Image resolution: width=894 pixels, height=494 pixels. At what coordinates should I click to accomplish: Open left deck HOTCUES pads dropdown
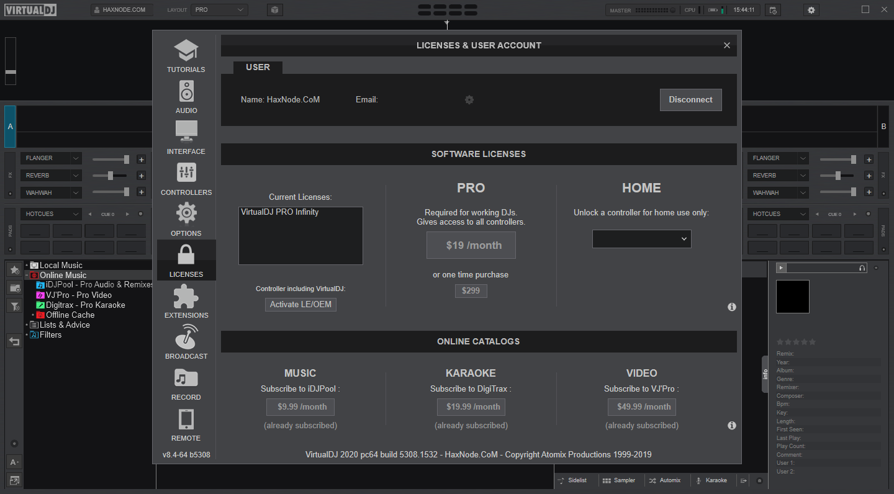(51, 214)
